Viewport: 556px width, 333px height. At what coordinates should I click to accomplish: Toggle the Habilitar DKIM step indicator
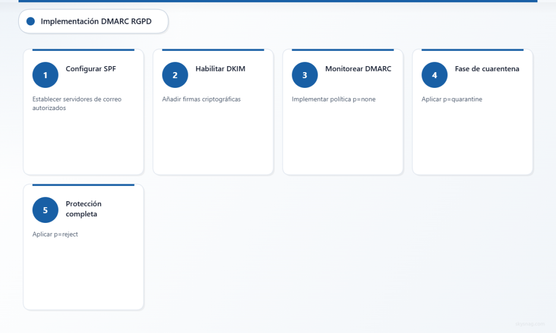[x=175, y=75]
